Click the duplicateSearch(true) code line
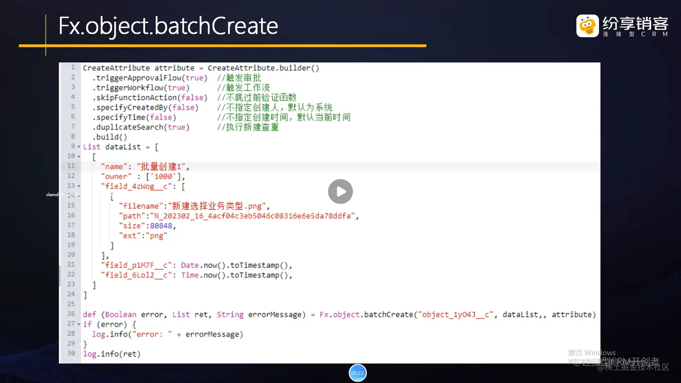 pos(141,127)
